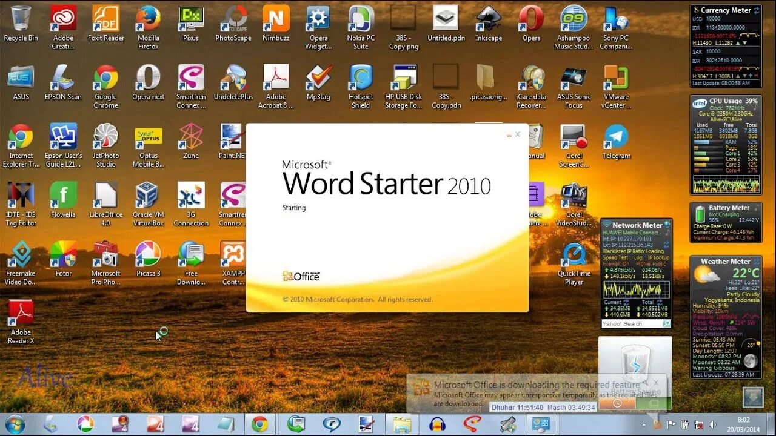Switch to Google Chrome on the taskbar
Screen dimensions: 776x436
[260, 424]
